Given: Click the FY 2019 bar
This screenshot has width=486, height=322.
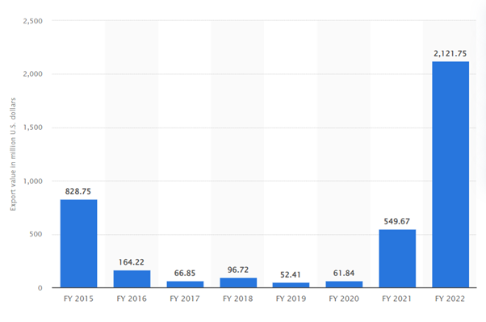Looking at the screenshot, I should click(291, 285).
